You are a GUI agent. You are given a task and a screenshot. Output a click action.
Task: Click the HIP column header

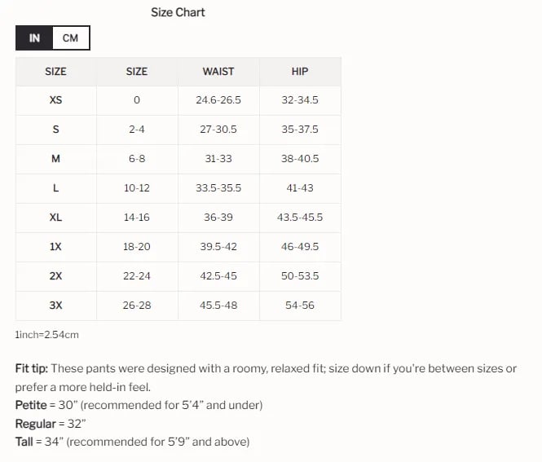[x=300, y=72]
